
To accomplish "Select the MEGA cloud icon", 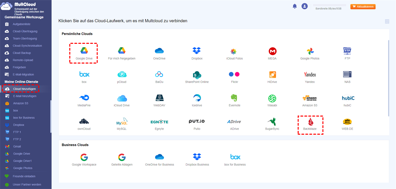I will pos(272,51).
